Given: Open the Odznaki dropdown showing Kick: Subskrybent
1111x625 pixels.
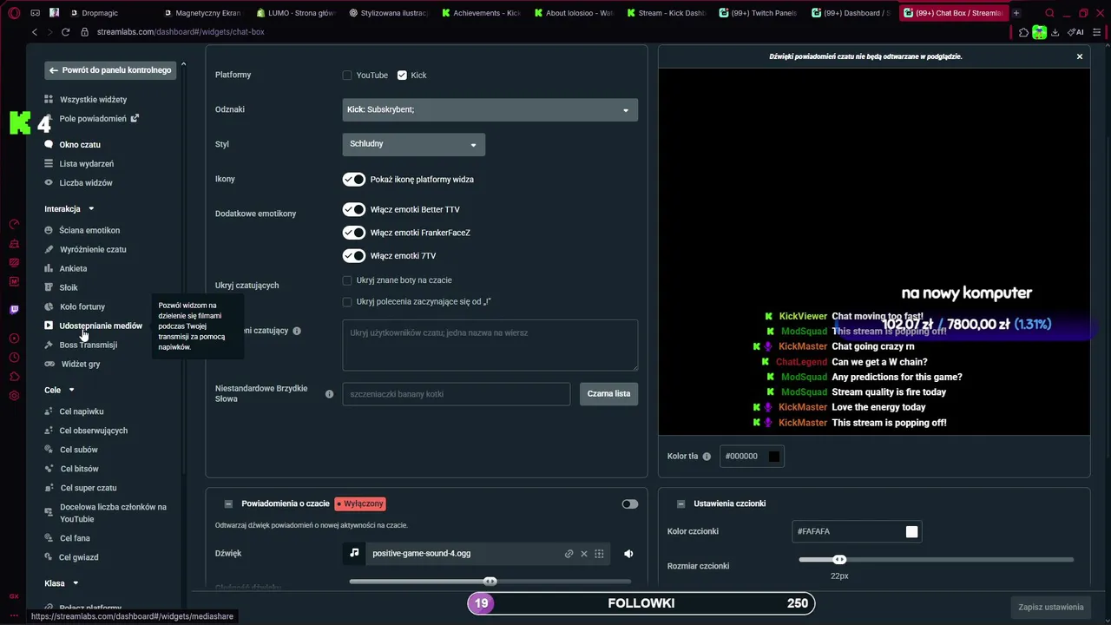Looking at the screenshot, I should tap(490, 109).
